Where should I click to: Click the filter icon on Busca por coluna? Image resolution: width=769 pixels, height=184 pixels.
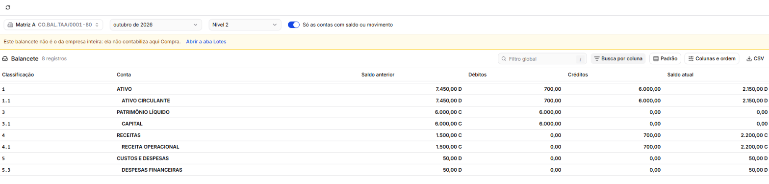point(597,59)
